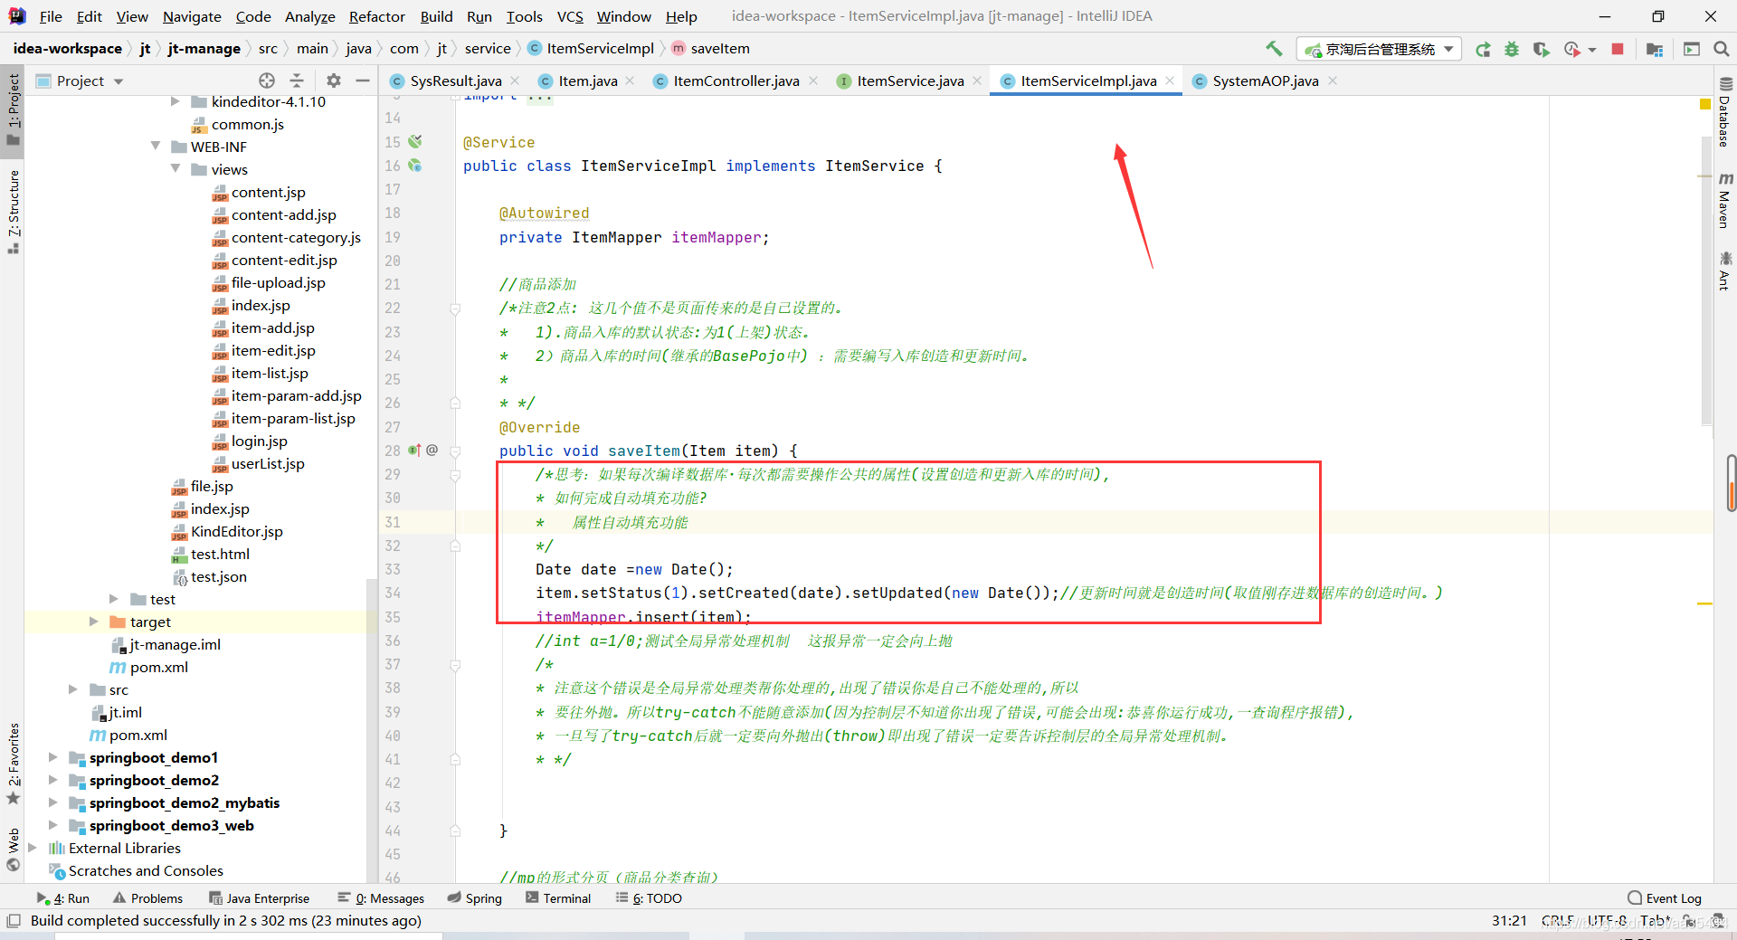Viewport: 1737px width, 940px height.
Task: Select pom.xml under jt-manage
Action: (158, 667)
